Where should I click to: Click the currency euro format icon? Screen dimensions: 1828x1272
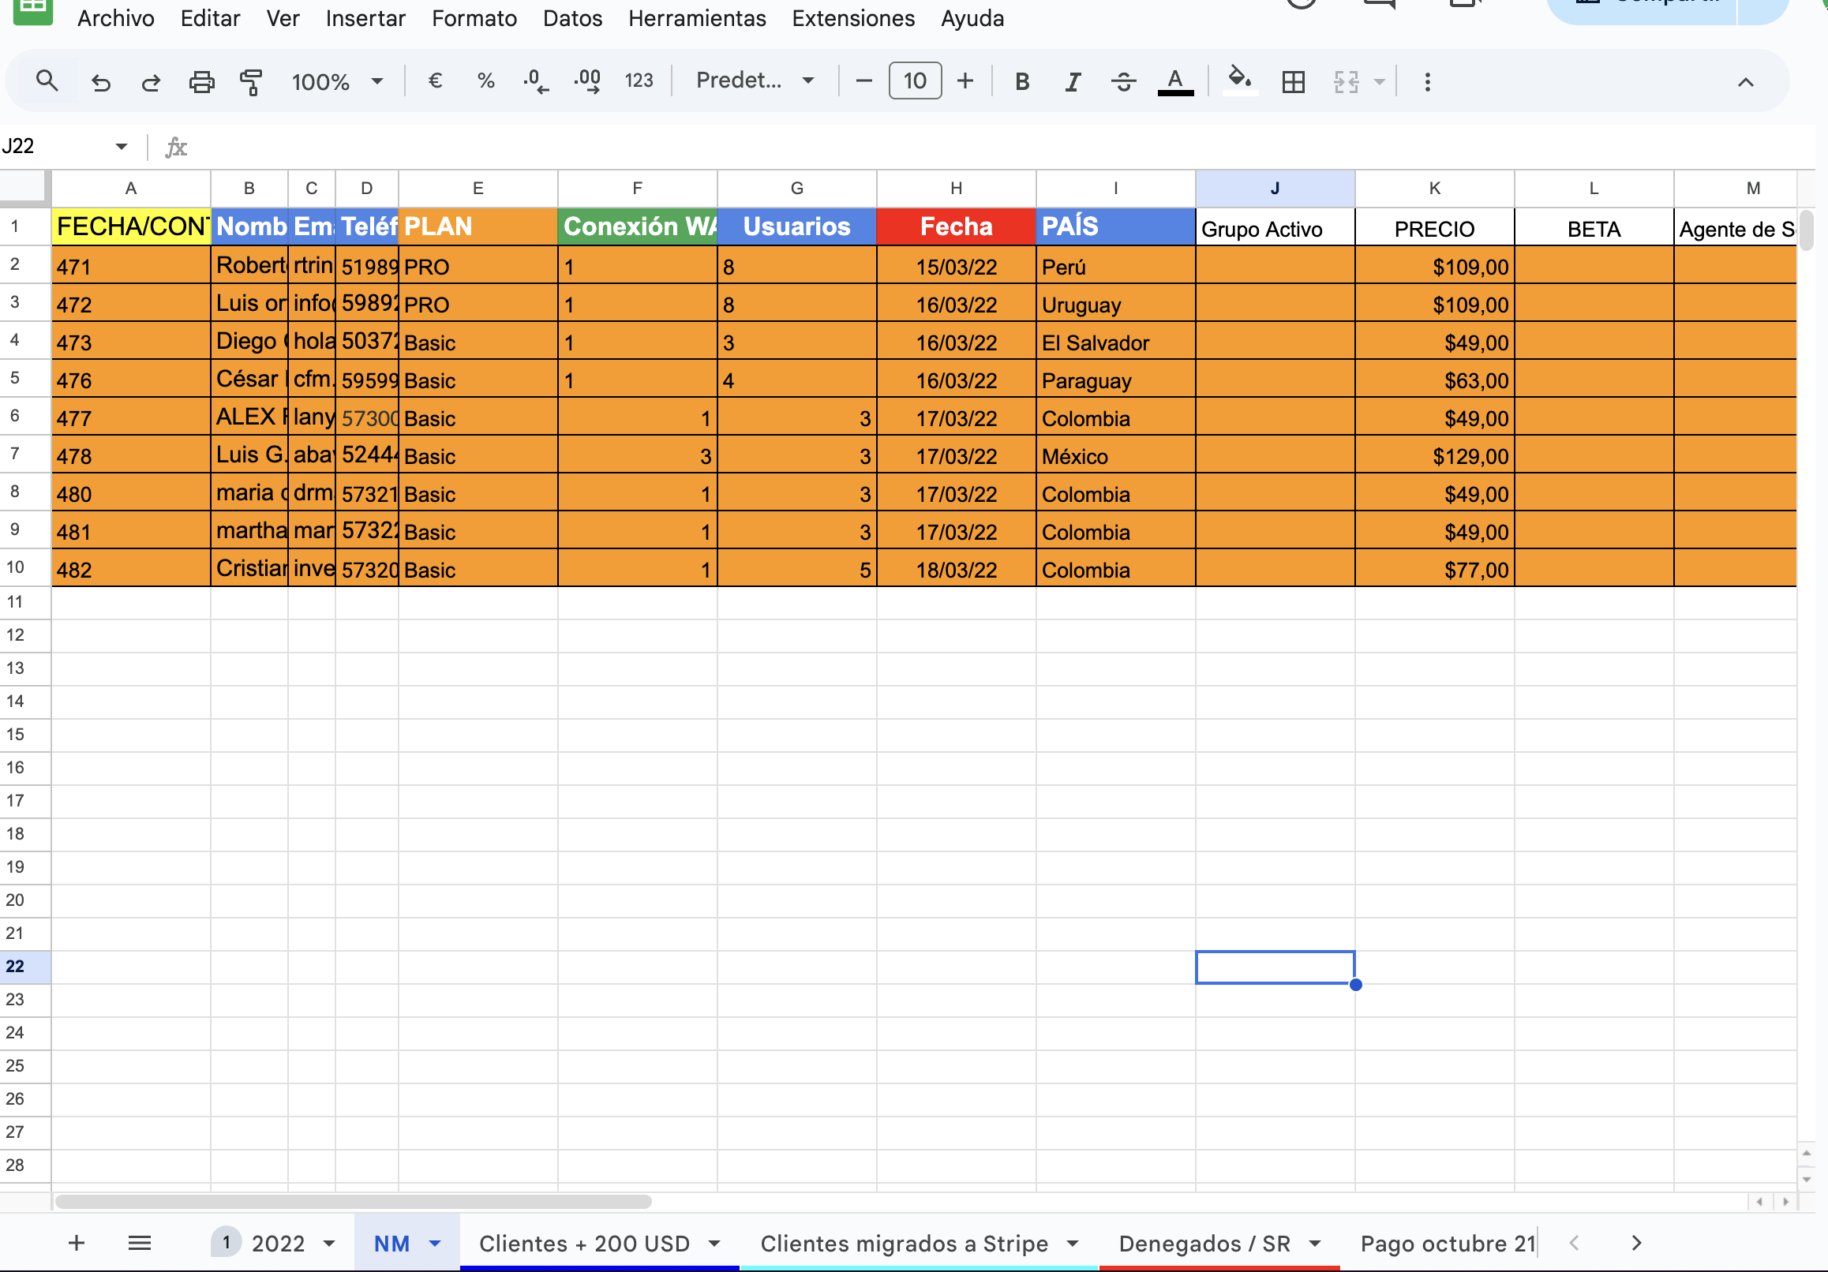435,80
